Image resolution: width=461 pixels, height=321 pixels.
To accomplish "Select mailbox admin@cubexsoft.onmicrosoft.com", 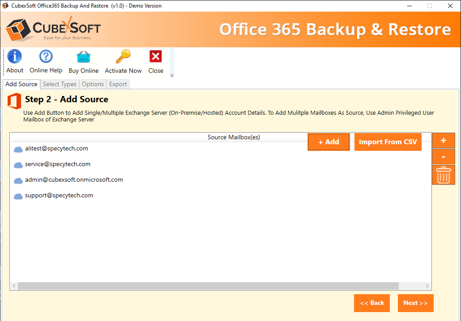I will (74, 180).
